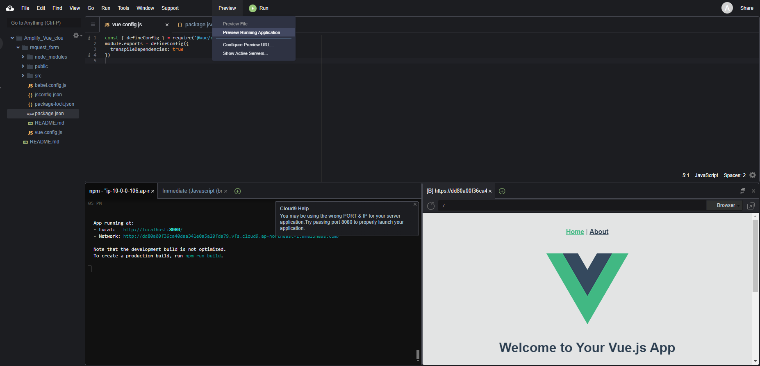Image resolution: width=760 pixels, height=366 pixels.
Task: Click the Vue logo image
Action: 587,288
